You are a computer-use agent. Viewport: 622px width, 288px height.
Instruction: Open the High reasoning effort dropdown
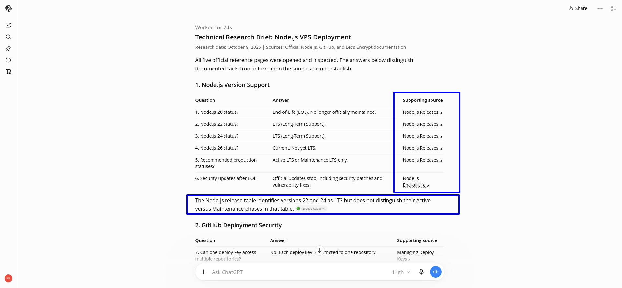point(401,272)
